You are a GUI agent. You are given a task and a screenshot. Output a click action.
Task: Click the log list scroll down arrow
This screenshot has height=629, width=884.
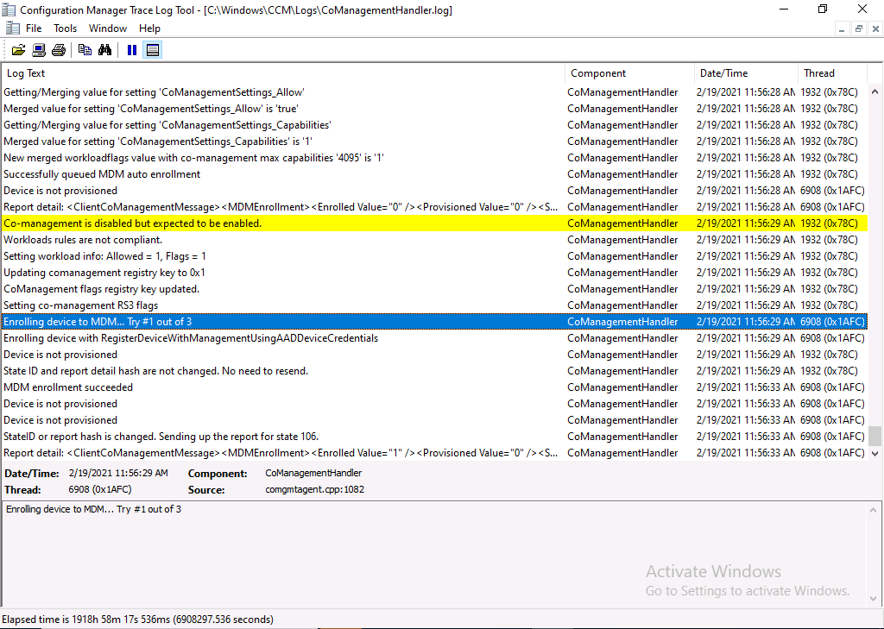[x=875, y=453]
